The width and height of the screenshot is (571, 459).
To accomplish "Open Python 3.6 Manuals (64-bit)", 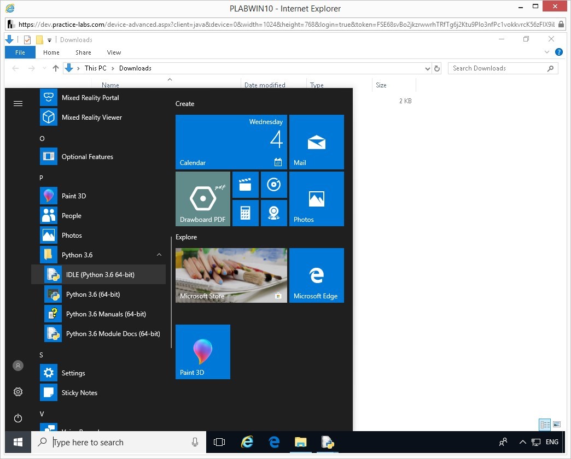I will 106,314.
